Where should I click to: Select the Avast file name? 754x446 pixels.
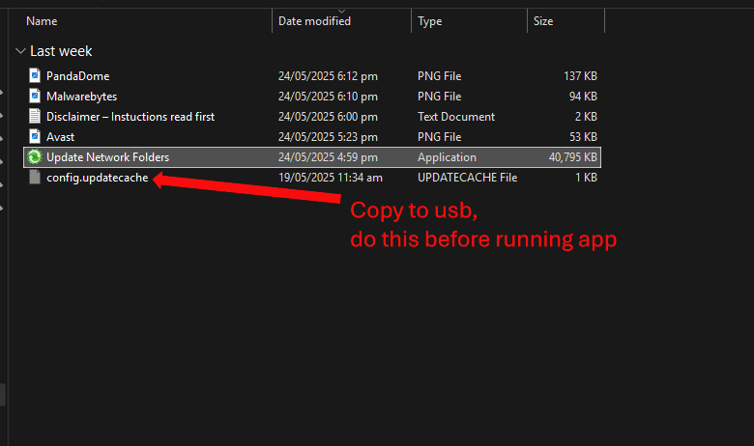coord(61,137)
